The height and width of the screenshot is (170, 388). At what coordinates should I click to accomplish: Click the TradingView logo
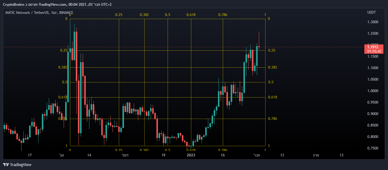(x=17, y=165)
